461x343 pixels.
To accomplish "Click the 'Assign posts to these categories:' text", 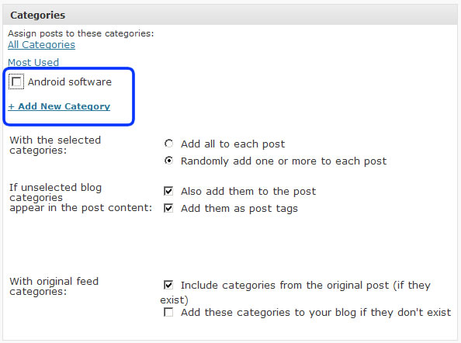I will click(81, 33).
